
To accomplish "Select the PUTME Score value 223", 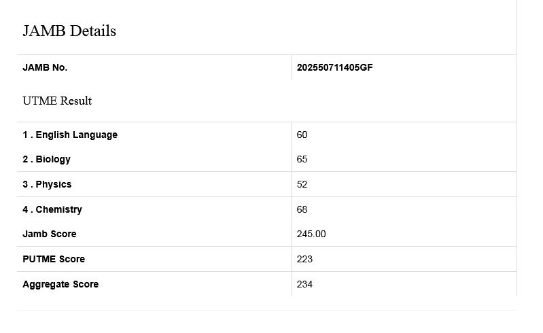I will (304, 259).
